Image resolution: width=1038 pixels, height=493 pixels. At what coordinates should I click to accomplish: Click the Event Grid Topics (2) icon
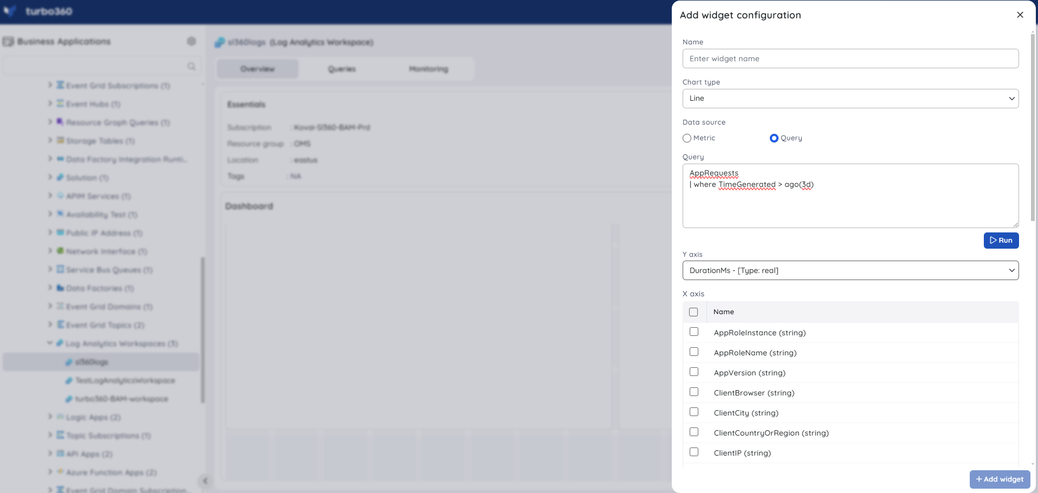[x=60, y=325]
